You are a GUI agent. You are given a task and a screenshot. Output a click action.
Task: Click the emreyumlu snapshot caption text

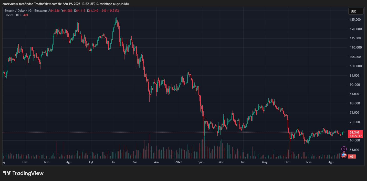[x=66, y=4]
